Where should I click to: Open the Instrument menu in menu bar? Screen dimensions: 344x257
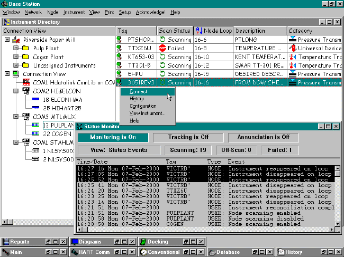[74, 12]
